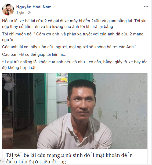The width and height of the screenshot is (152, 165).
Task: Open the '1 giờ' post timestamp
Action: click(20, 13)
